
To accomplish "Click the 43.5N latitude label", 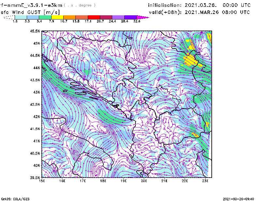I will [35, 80].
